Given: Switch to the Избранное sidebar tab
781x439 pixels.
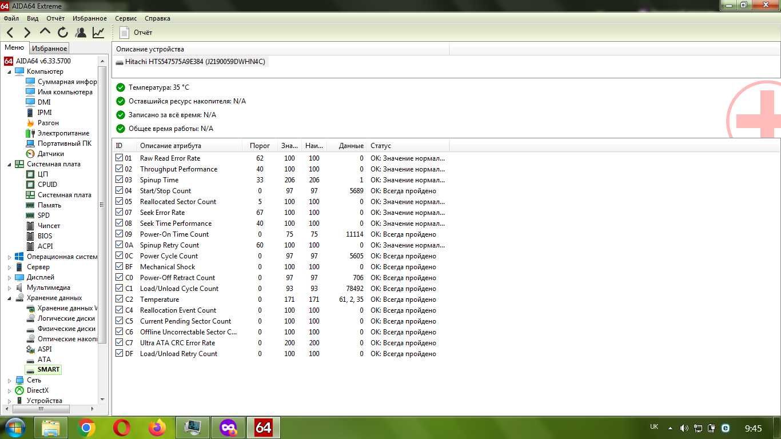Looking at the screenshot, I should point(50,49).
